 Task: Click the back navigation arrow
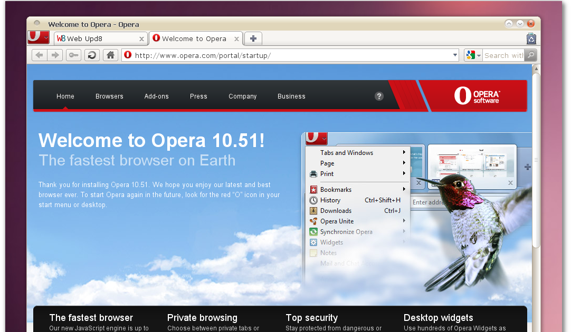(39, 55)
